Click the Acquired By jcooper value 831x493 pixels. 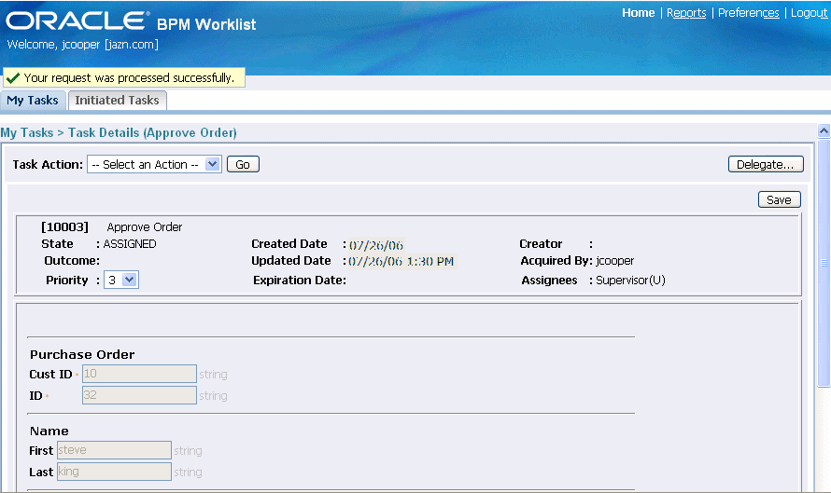[614, 261]
